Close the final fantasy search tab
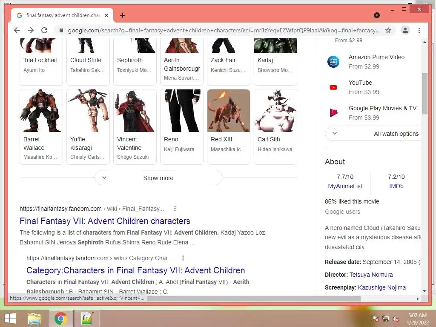The width and height of the screenshot is (436, 327). pos(106,15)
